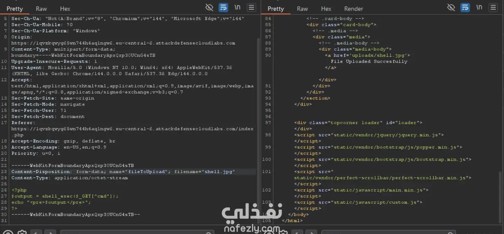Viewport: 504px width, 234px height.
Task: Click the </html> closing tag
Action: click(x=292, y=221)
